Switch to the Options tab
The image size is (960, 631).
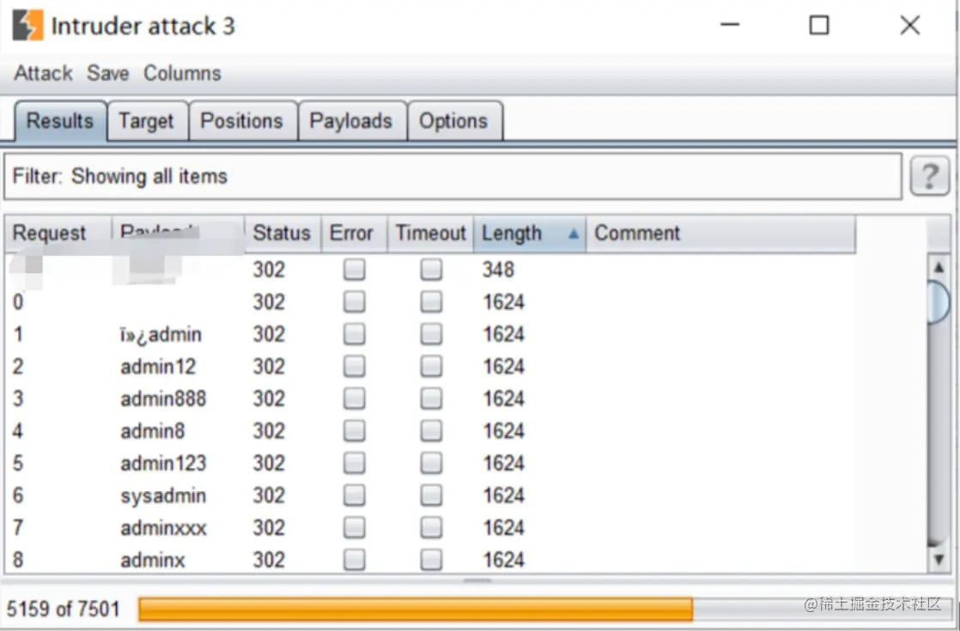(x=453, y=121)
